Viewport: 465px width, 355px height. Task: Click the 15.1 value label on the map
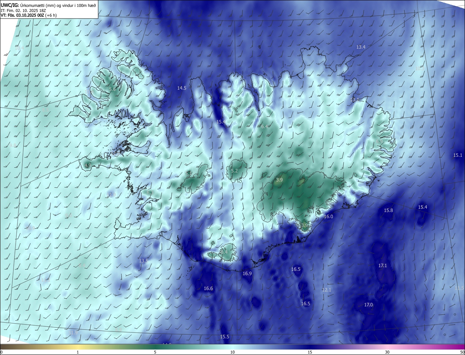click(x=458, y=155)
